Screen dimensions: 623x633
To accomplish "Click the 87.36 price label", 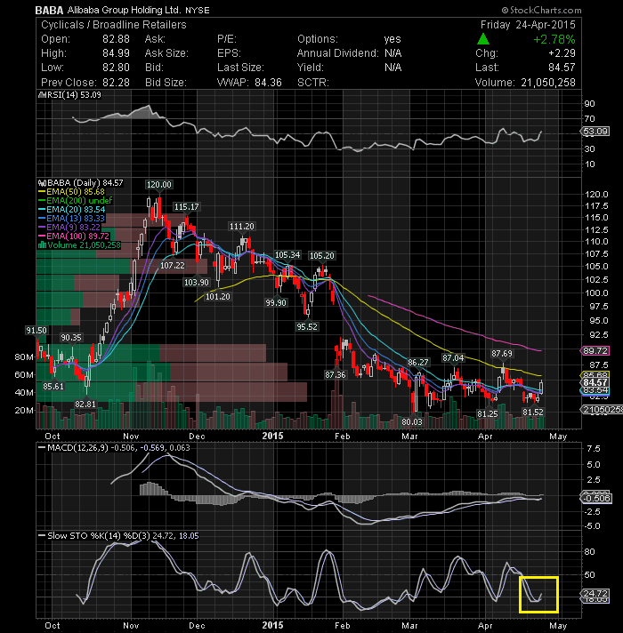I will click(x=336, y=375).
